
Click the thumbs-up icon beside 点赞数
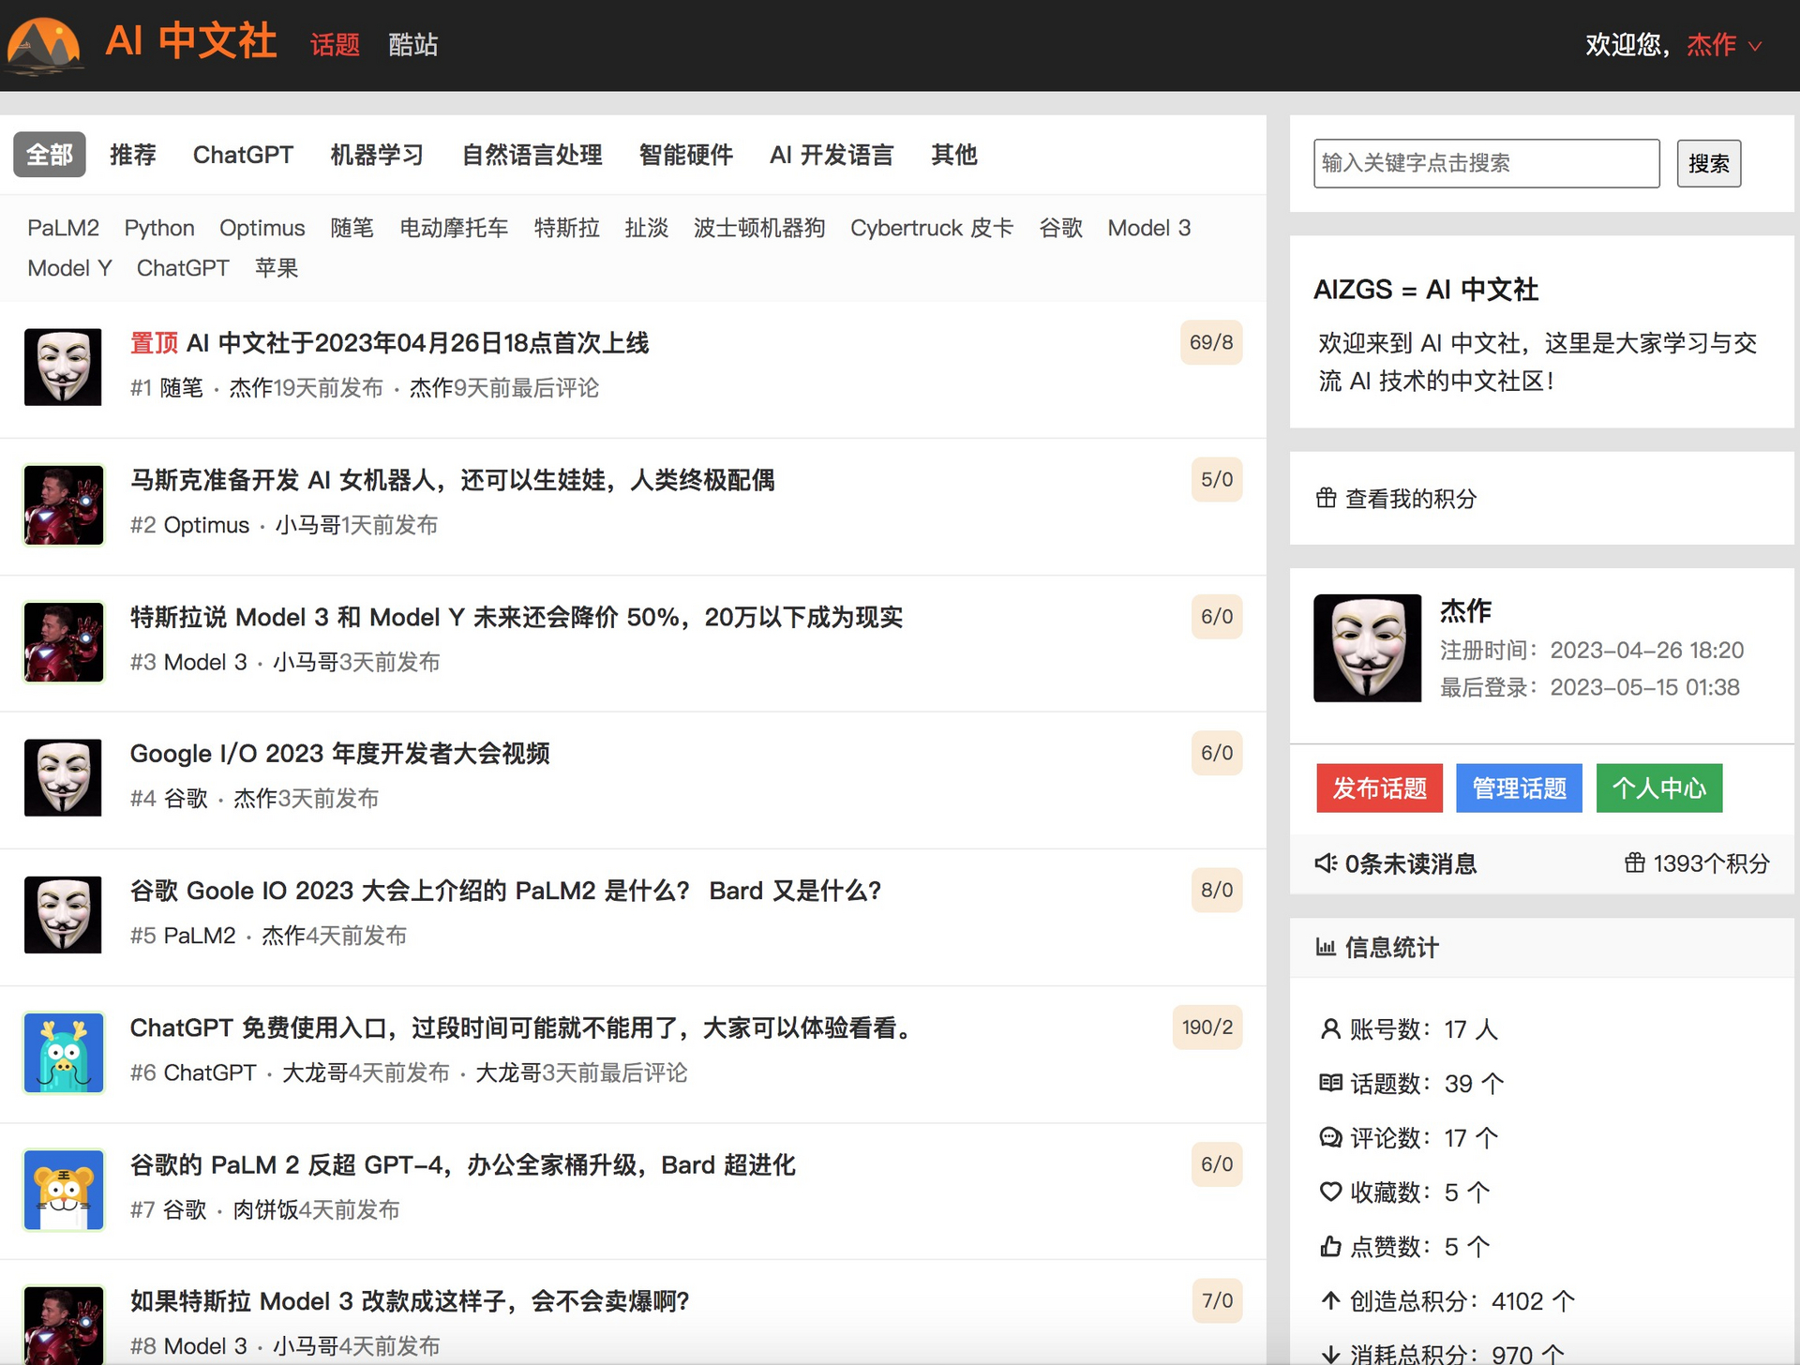pos(1330,1246)
